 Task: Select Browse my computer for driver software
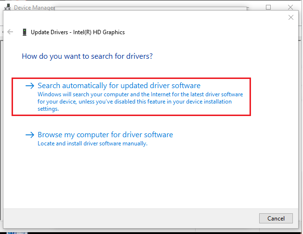pos(105,135)
